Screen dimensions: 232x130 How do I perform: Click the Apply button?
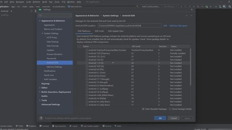[x=187, y=118]
